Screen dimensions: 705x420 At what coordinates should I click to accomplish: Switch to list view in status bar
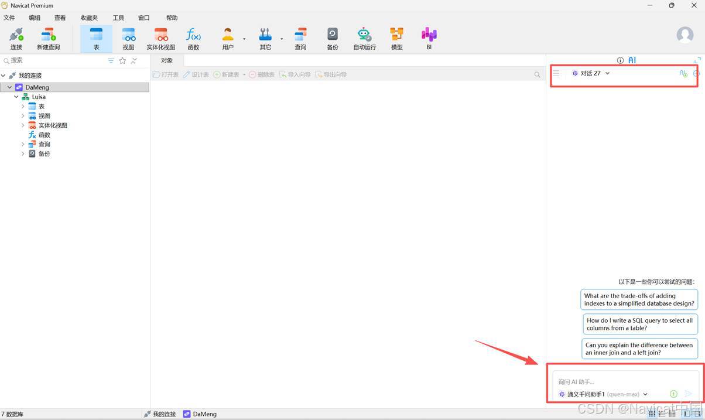[662, 414]
